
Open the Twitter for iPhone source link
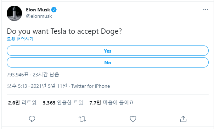90,86
